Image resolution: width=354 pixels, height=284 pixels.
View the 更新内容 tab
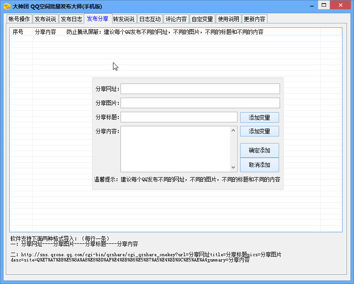coord(254,19)
